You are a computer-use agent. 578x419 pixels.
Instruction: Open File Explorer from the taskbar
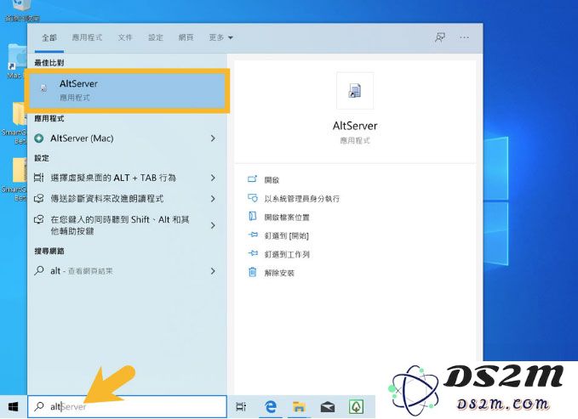point(299,407)
